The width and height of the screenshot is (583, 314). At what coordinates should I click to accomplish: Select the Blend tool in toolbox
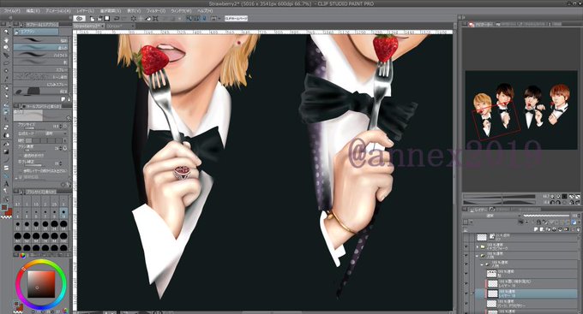(6, 135)
